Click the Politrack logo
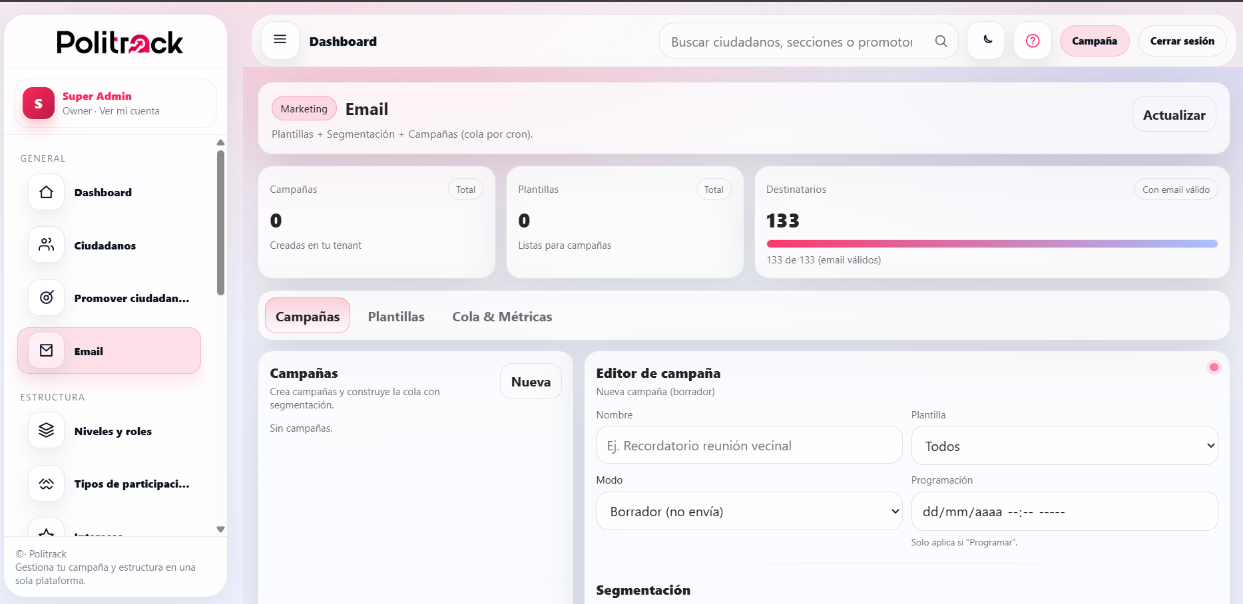1243x604 pixels. (x=118, y=42)
